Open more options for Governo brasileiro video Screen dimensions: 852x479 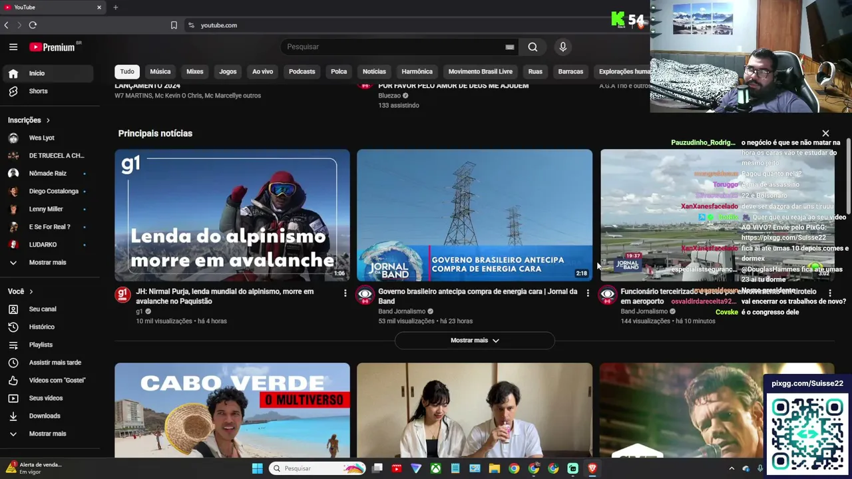(x=587, y=293)
